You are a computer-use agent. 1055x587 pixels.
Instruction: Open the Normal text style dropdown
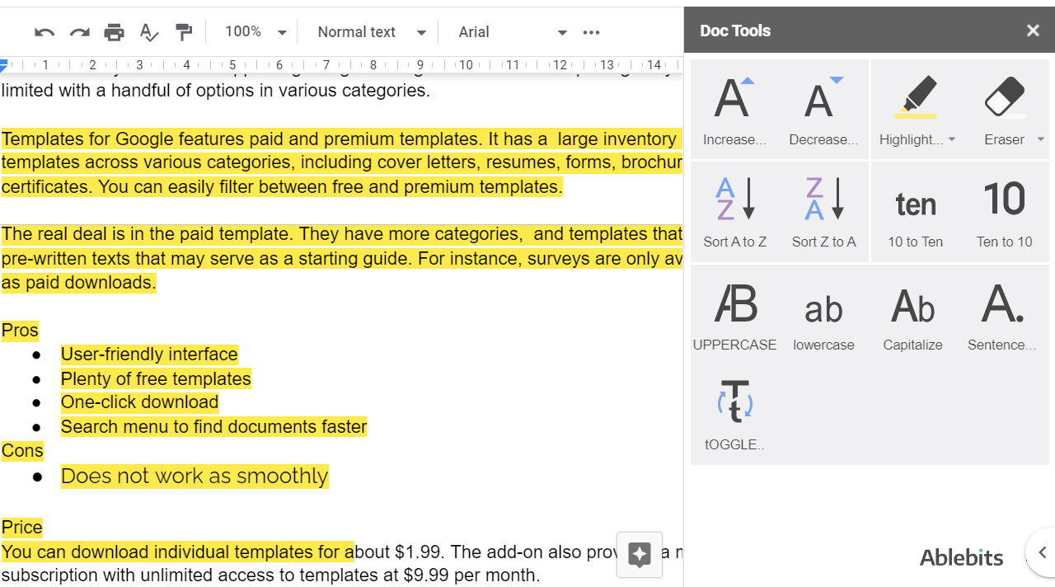tap(372, 32)
